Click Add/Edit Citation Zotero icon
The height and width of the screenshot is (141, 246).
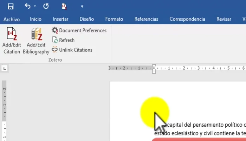click(x=12, y=41)
